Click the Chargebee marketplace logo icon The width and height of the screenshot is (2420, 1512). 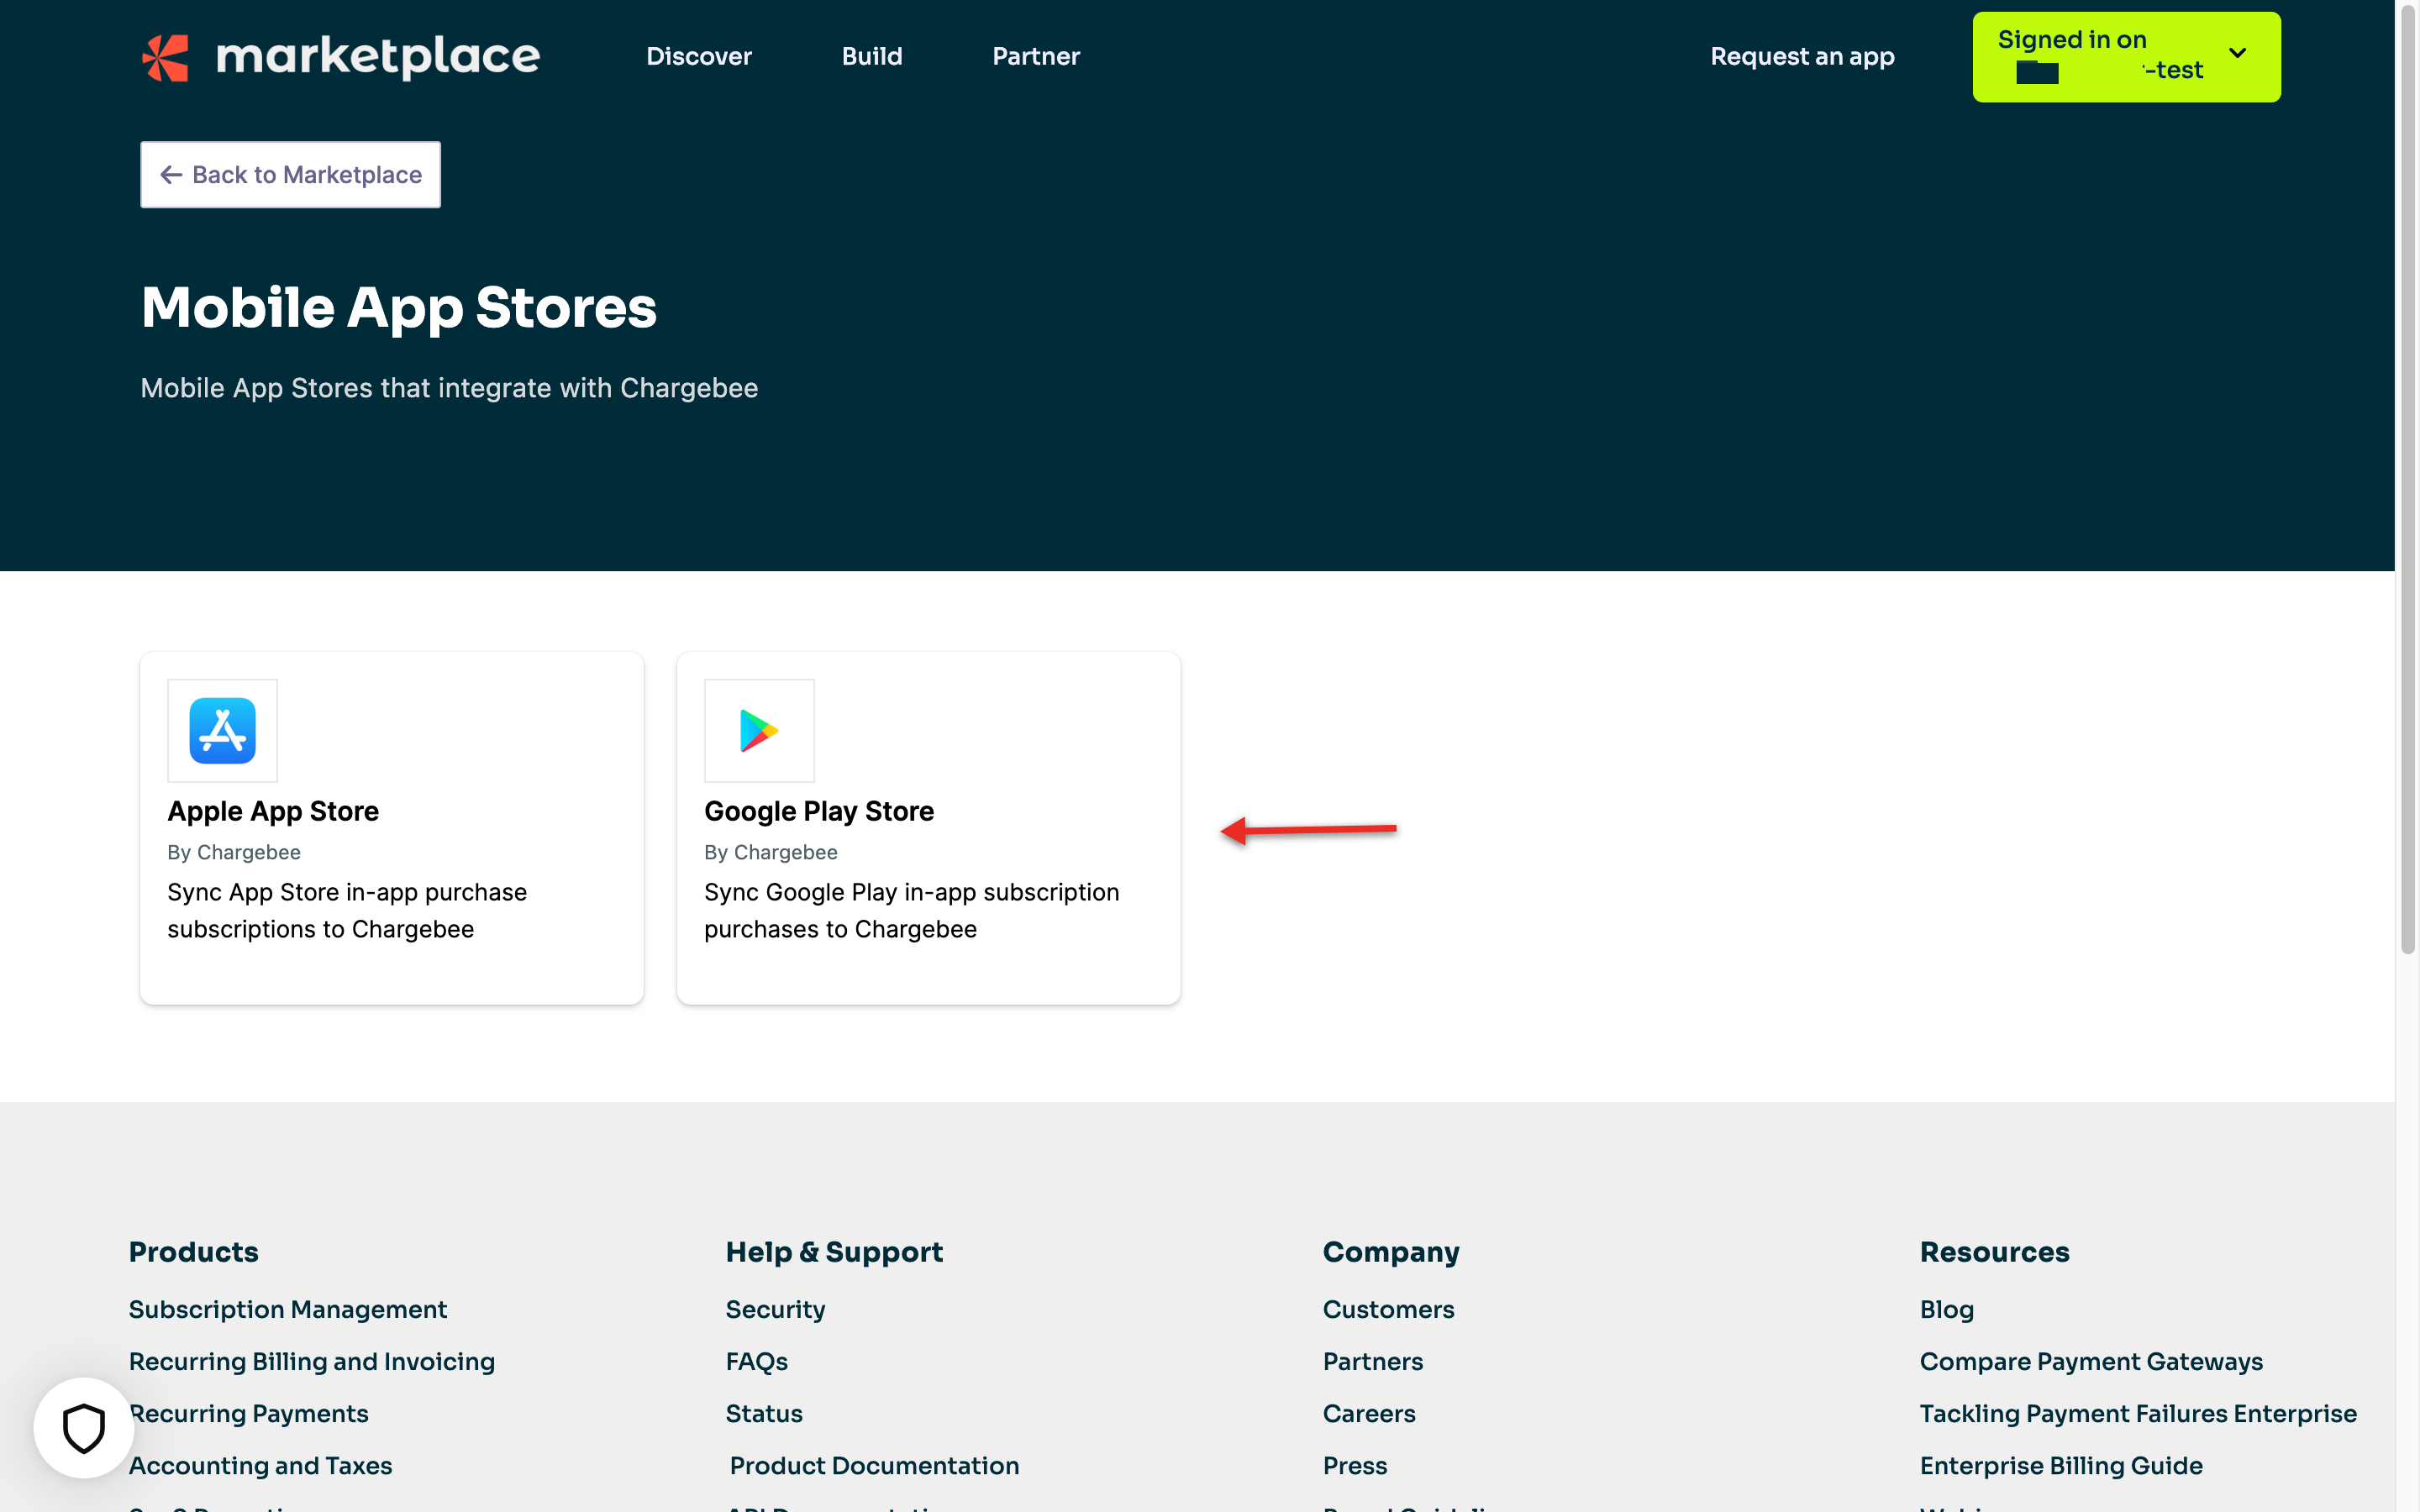click(x=166, y=57)
